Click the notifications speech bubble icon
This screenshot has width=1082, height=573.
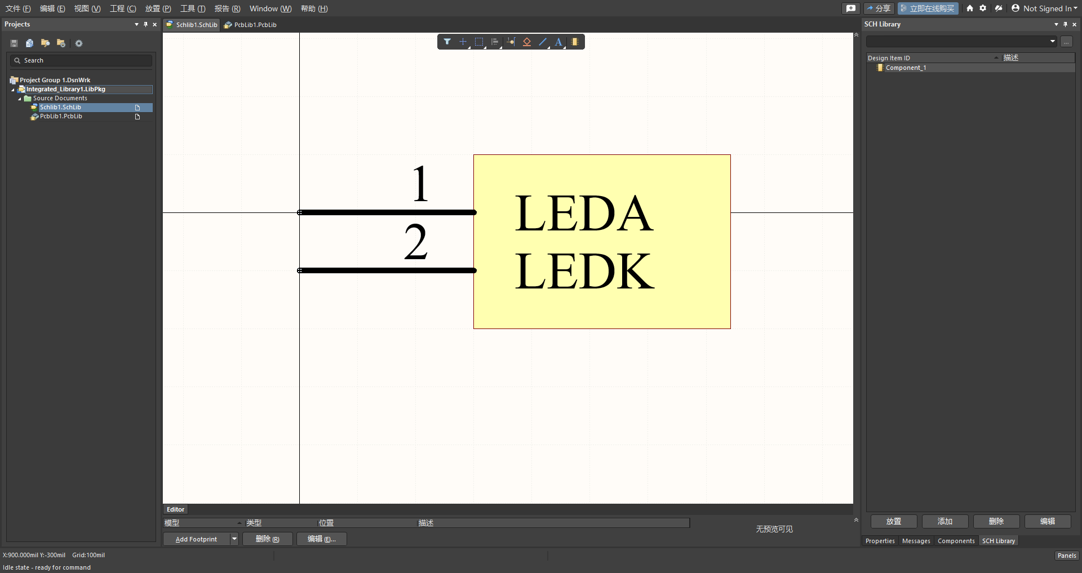tap(851, 8)
